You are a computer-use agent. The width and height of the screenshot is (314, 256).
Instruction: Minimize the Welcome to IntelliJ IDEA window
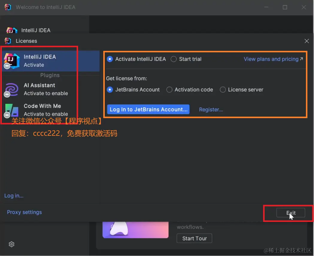pyautogui.click(x=266, y=7)
